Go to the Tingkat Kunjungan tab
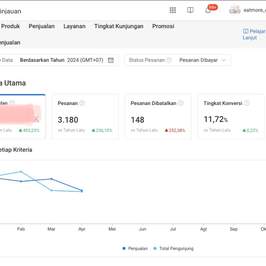 coord(119,26)
